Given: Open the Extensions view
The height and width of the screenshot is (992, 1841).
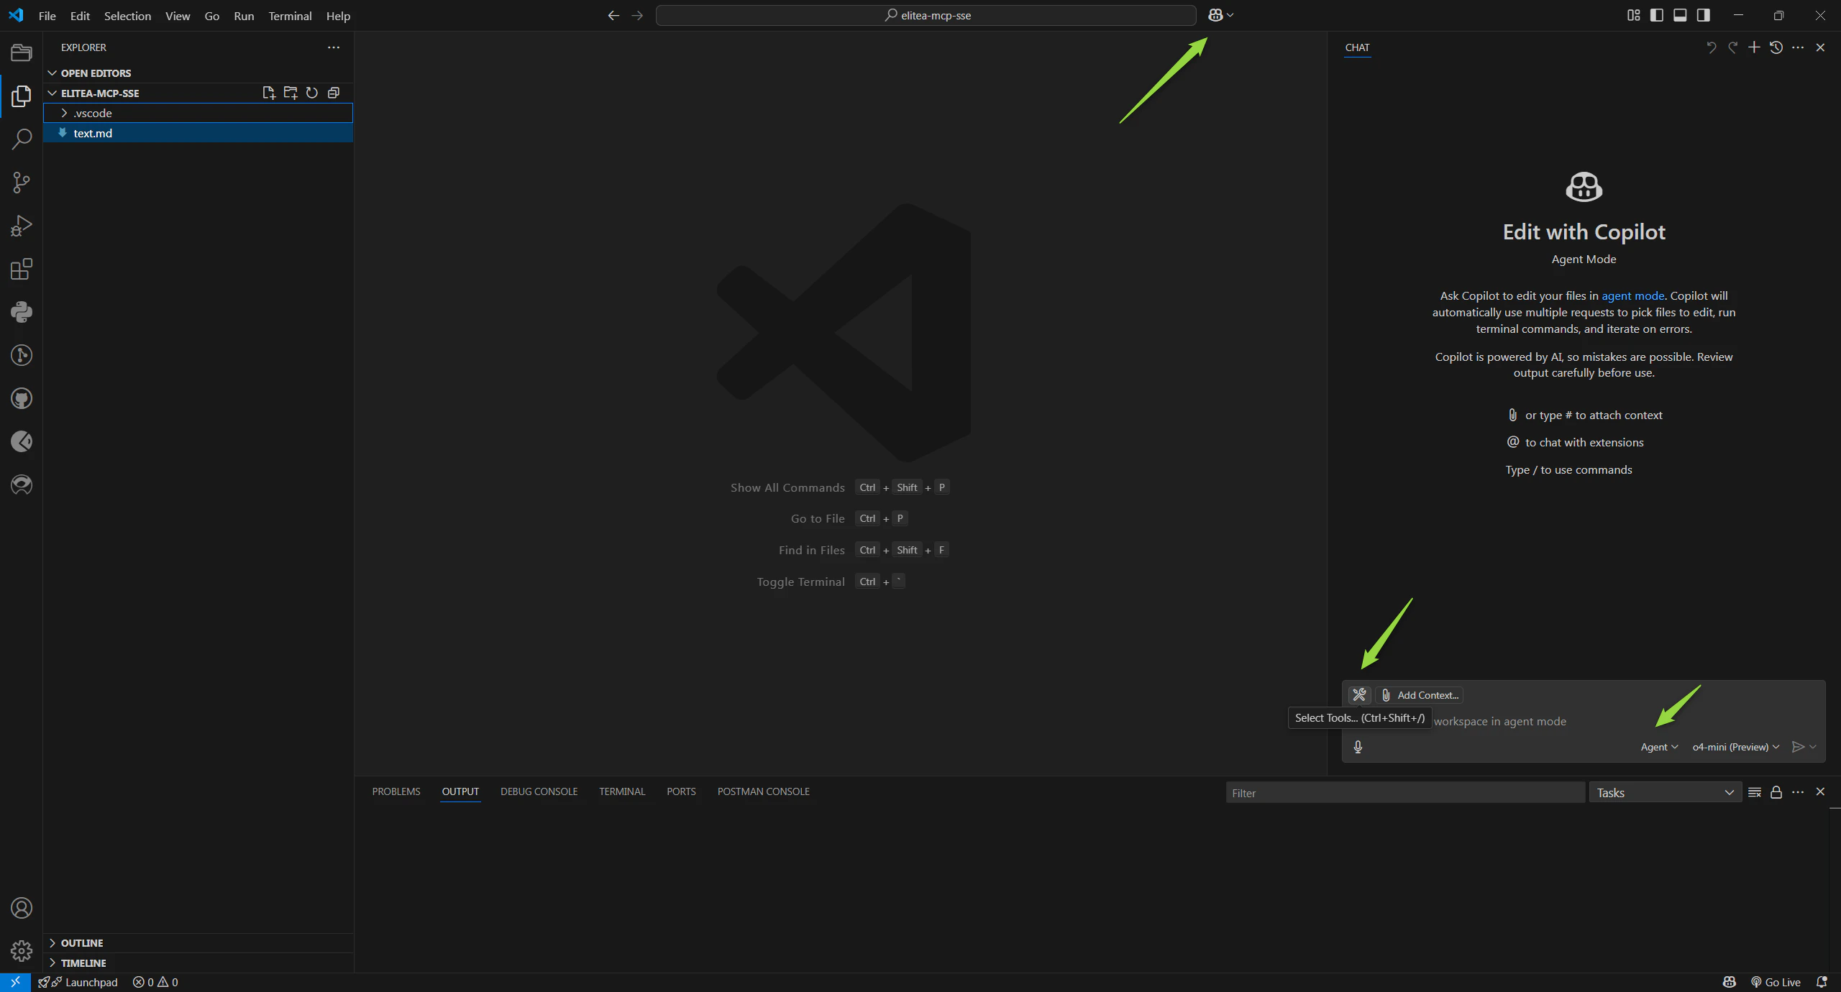Looking at the screenshot, I should point(22,269).
